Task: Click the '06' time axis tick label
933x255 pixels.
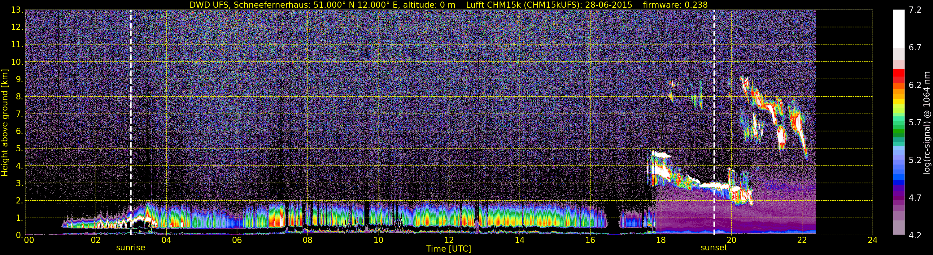Action: [237, 240]
